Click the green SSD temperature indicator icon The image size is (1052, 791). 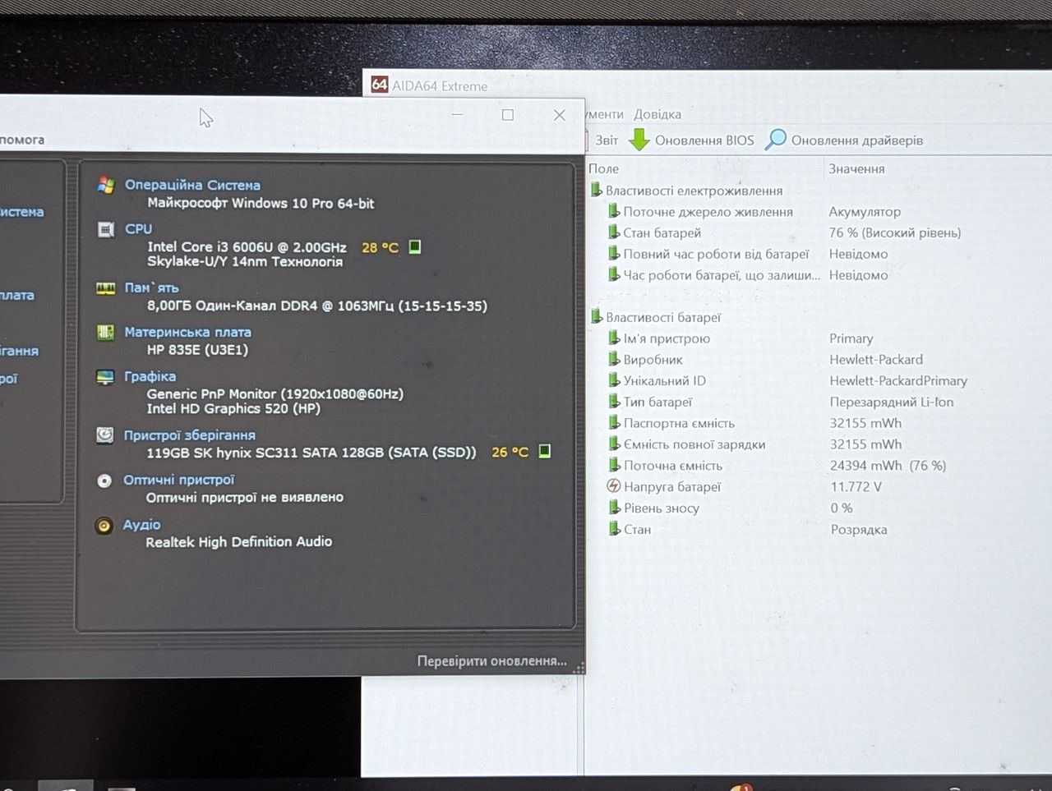[x=544, y=451]
